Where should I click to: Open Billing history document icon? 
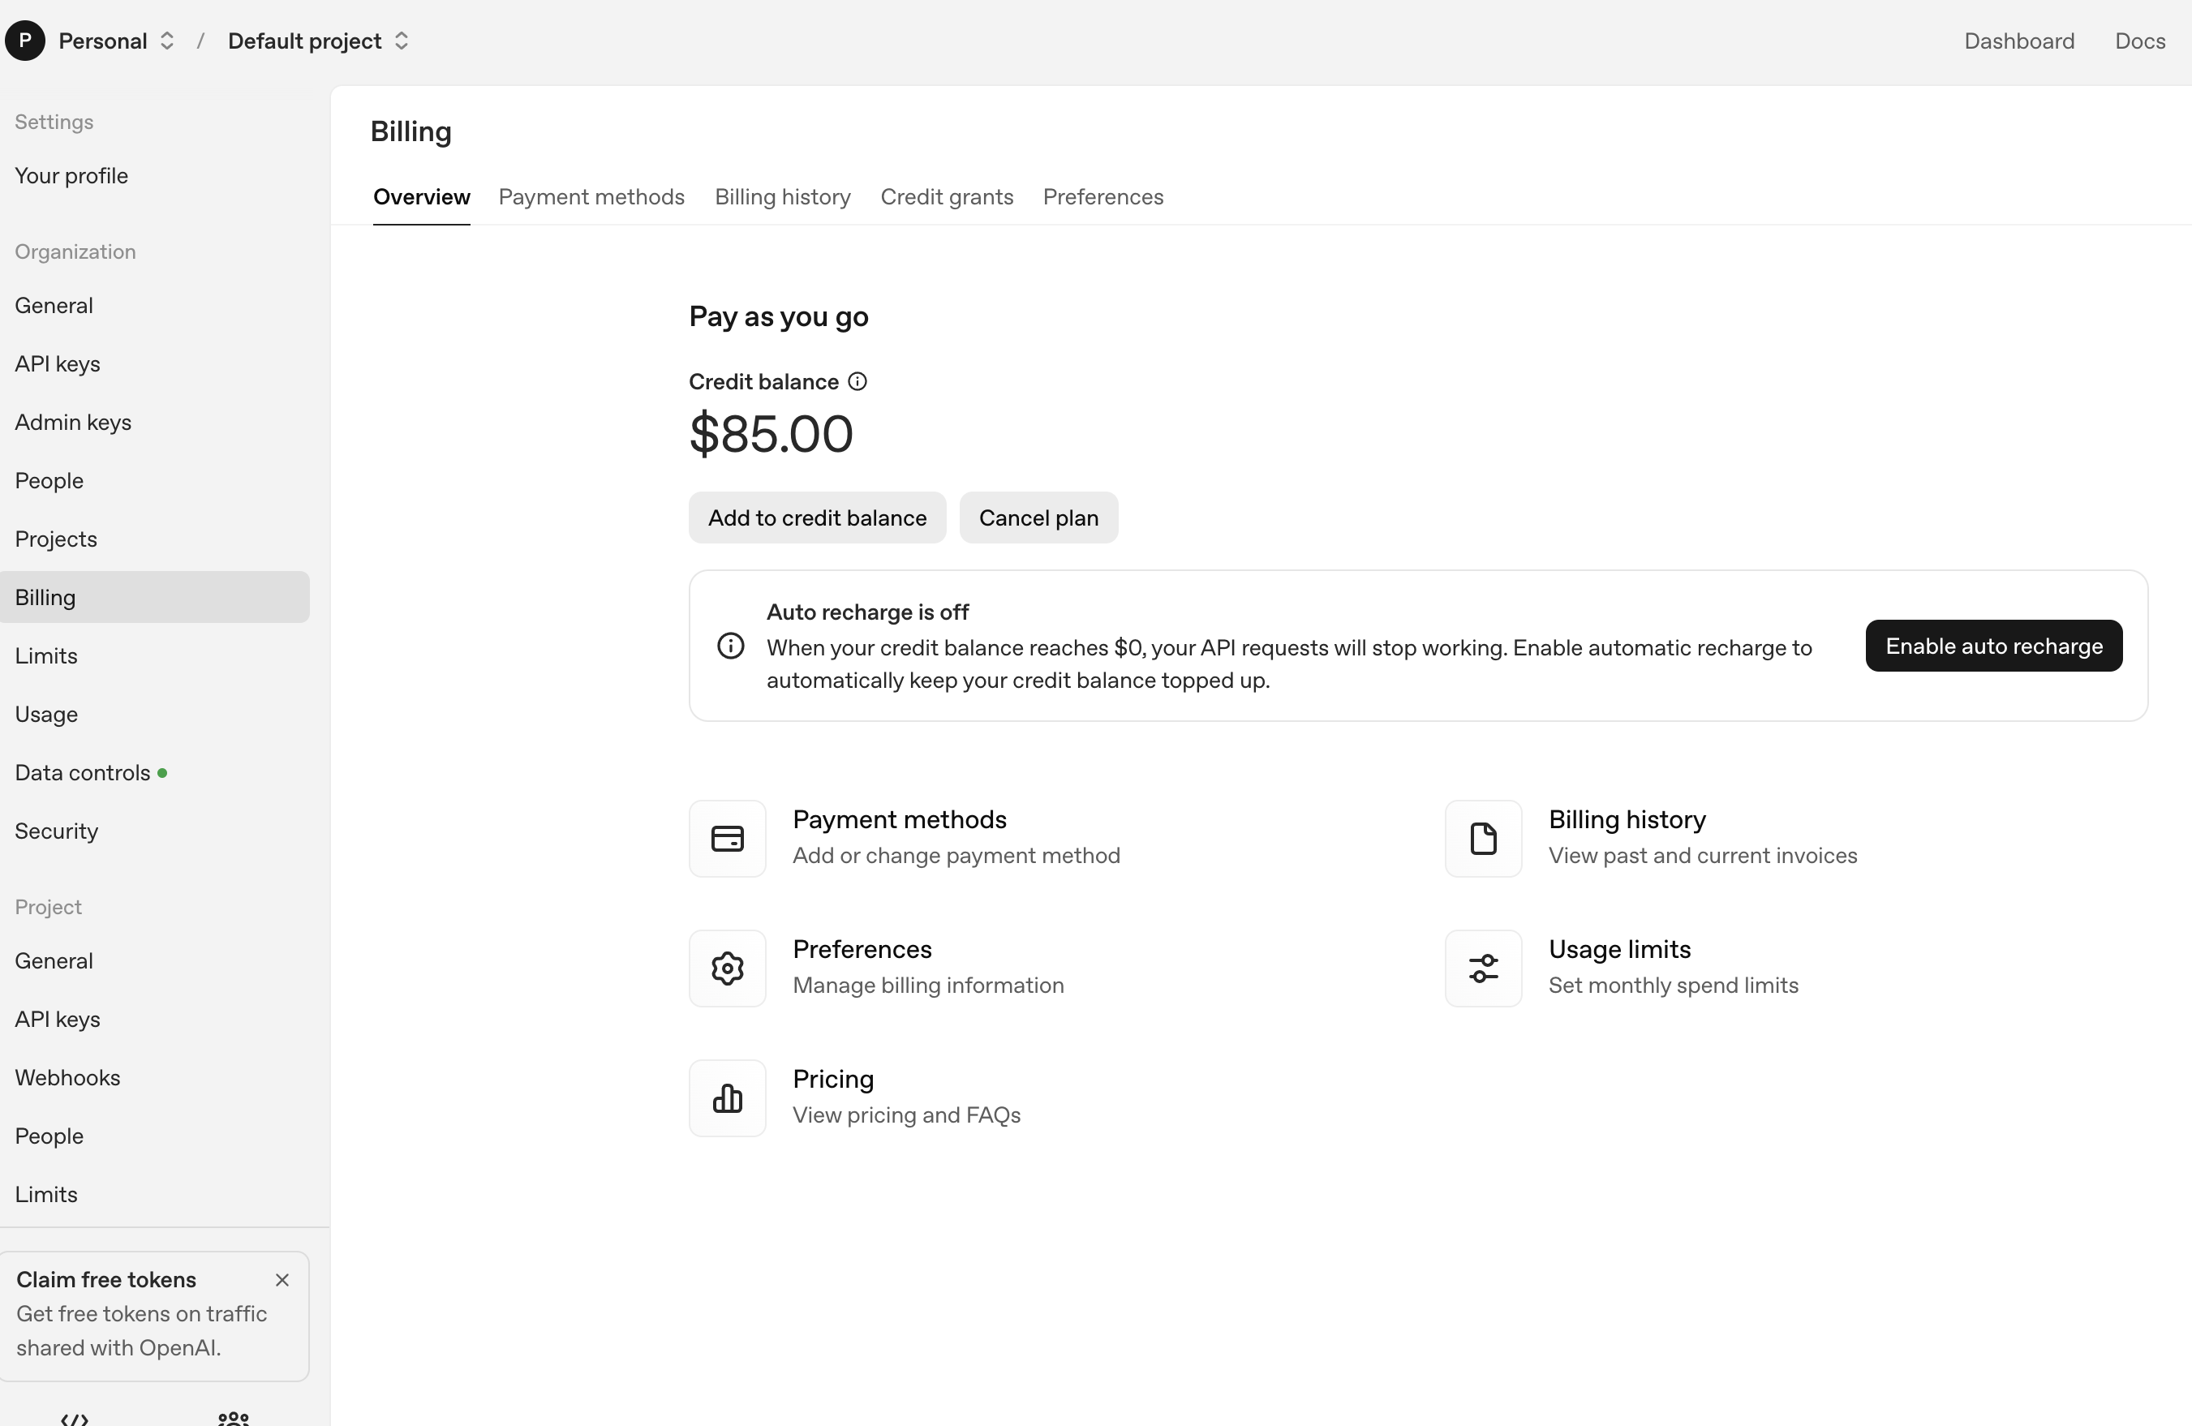[x=1483, y=838]
